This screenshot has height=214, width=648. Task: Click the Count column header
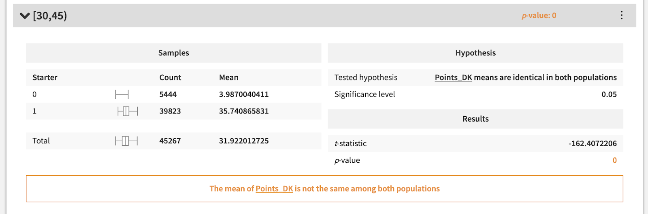pos(170,78)
